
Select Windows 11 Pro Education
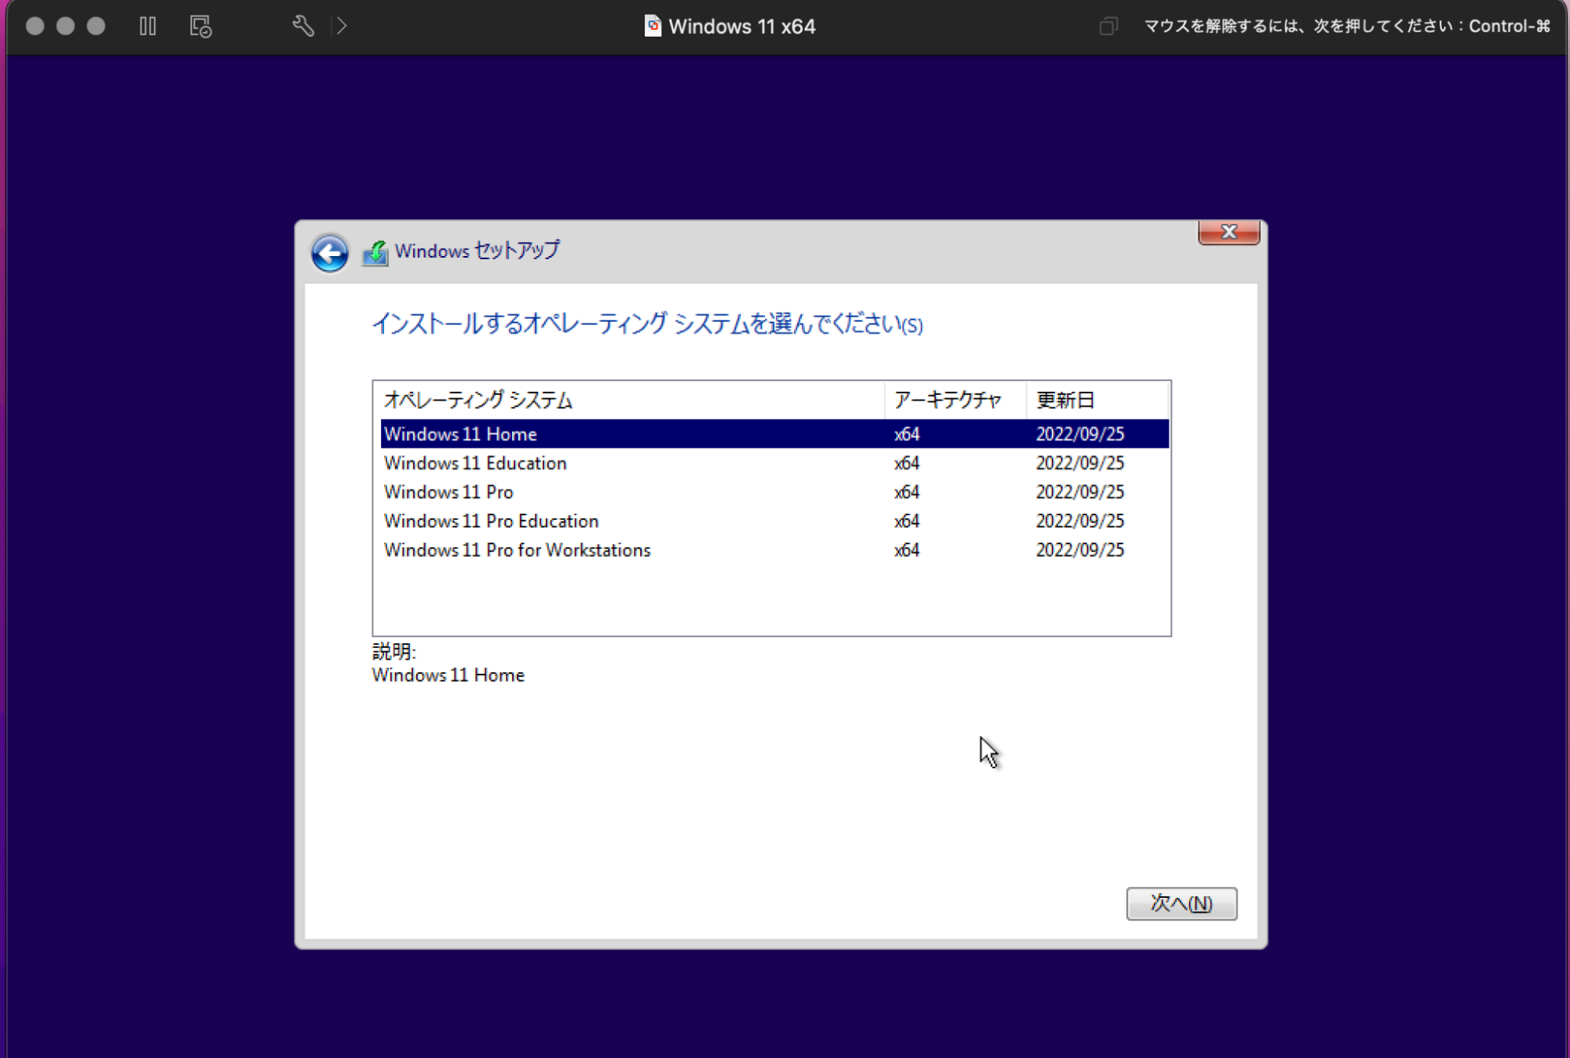(490, 521)
